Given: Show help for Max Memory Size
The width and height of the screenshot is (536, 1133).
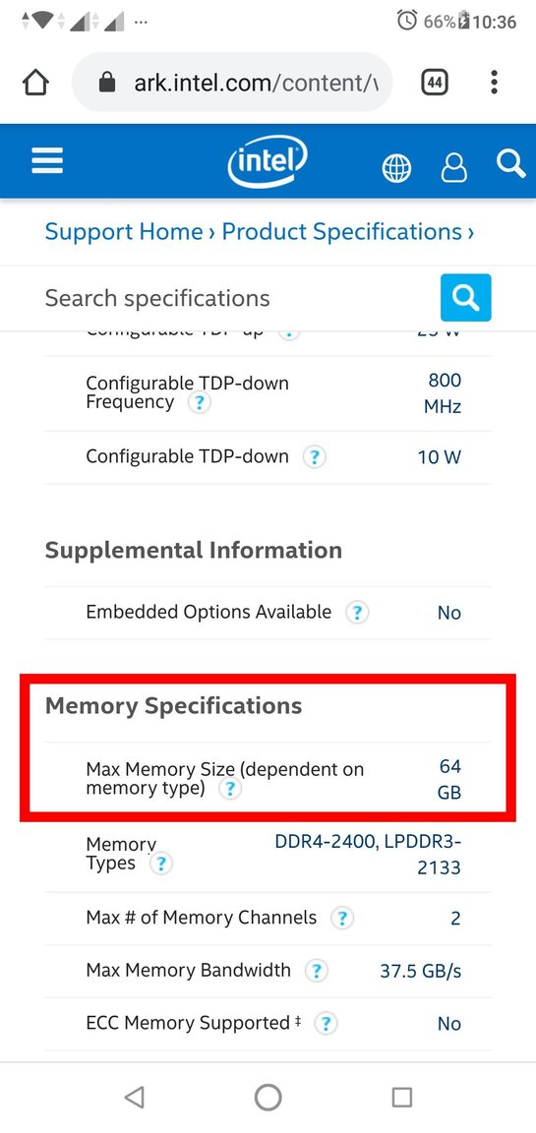Looking at the screenshot, I should pyautogui.click(x=230, y=789).
